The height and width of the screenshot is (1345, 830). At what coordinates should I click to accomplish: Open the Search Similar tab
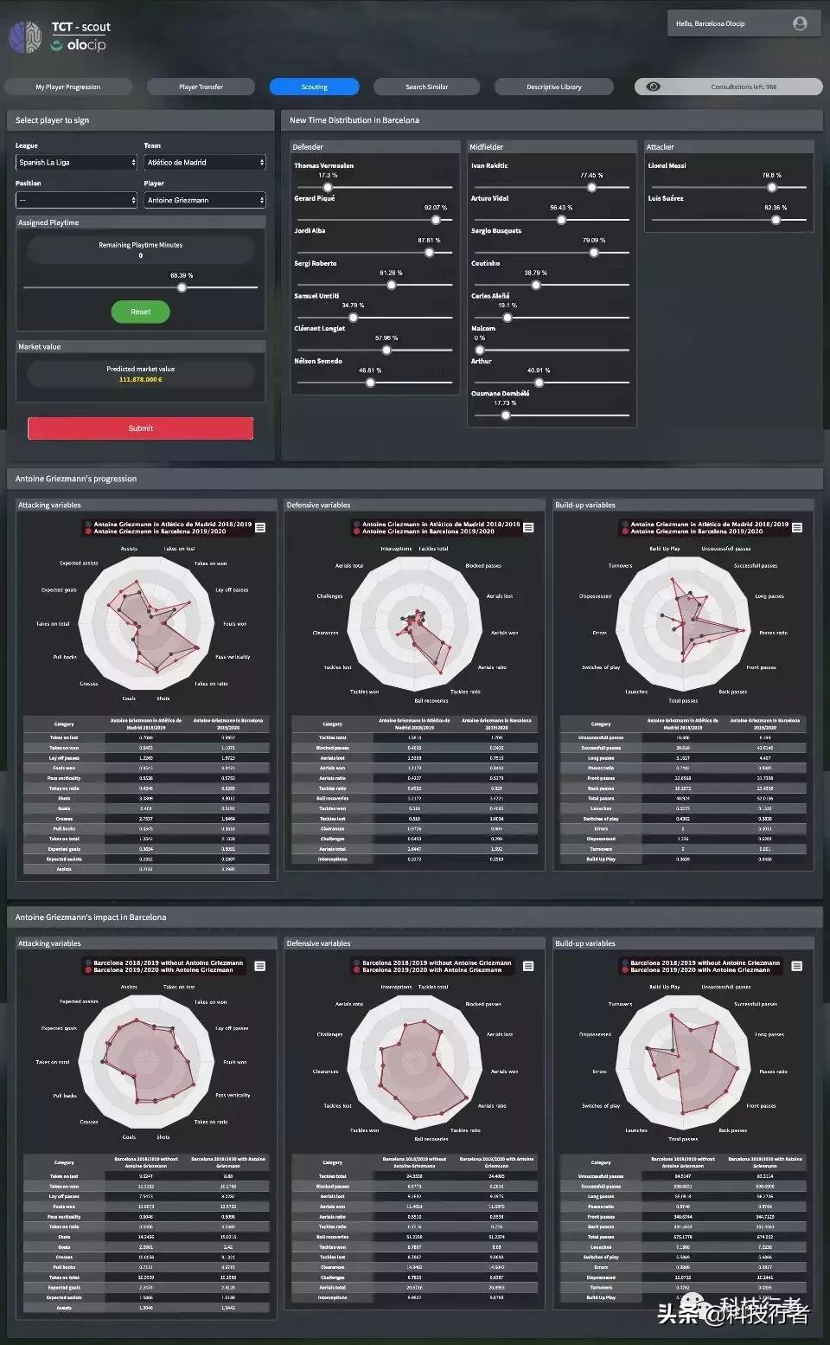pos(427,87)
